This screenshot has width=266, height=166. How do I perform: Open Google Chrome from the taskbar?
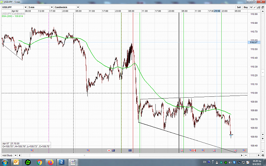[x=39, y=163]
